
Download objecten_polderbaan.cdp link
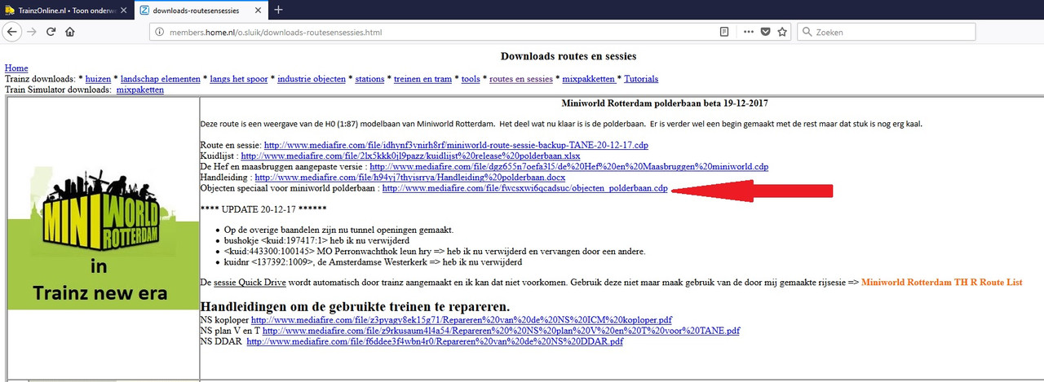(524, 188)
